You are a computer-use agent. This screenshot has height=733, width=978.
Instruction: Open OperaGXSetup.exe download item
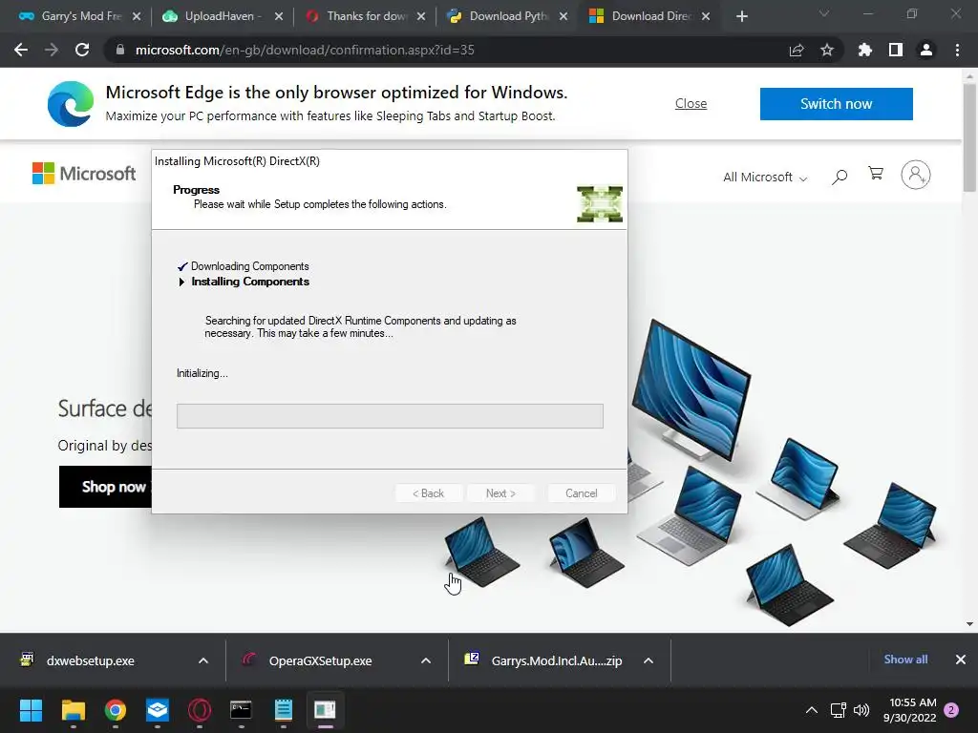[x=320, y=660]
